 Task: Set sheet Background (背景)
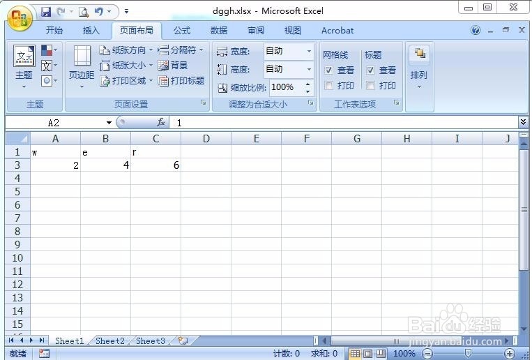pyautogui.click(x=173, y=65)
